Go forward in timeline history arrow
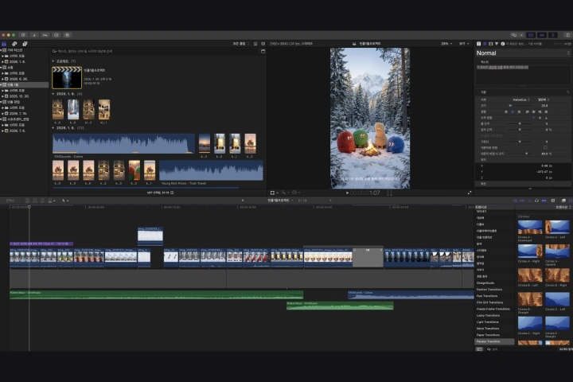Viewport: 573px width, 382px height. (330, 201)
